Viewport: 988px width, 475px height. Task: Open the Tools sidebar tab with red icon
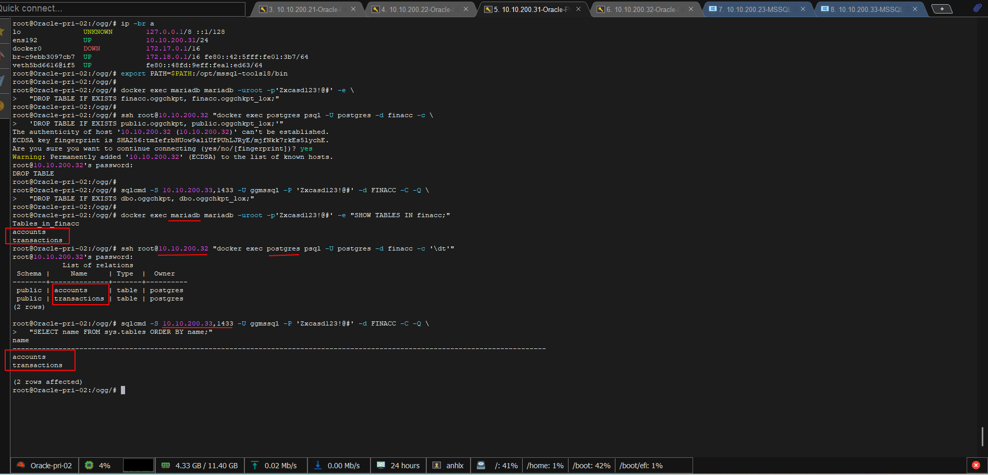[x=3, y=56]
